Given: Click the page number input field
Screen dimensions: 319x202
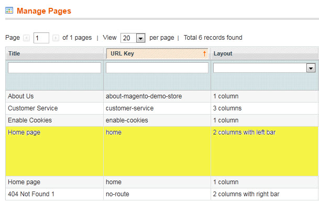Looking at the screenshot, I should point(41,38).
